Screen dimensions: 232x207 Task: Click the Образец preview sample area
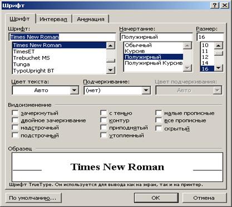tap(117, 167)
